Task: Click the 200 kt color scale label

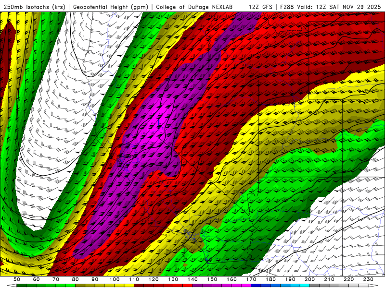Action: coord(310,279)
